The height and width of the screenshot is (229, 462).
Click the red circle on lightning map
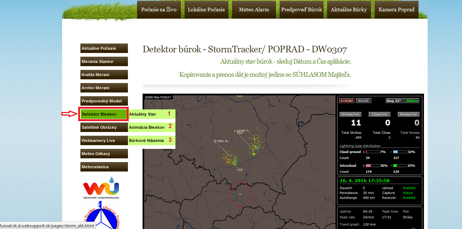tap(240, 194)
